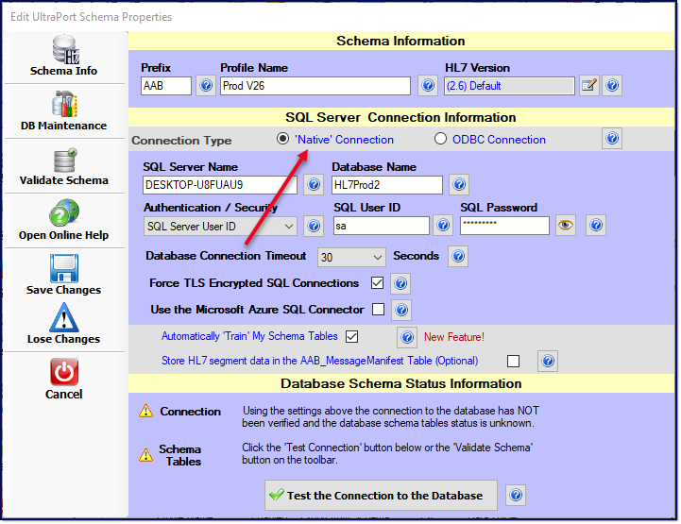The image size is (681, 524).
Task: Click the Lose Changes warning icon
Action: [64, 318]
